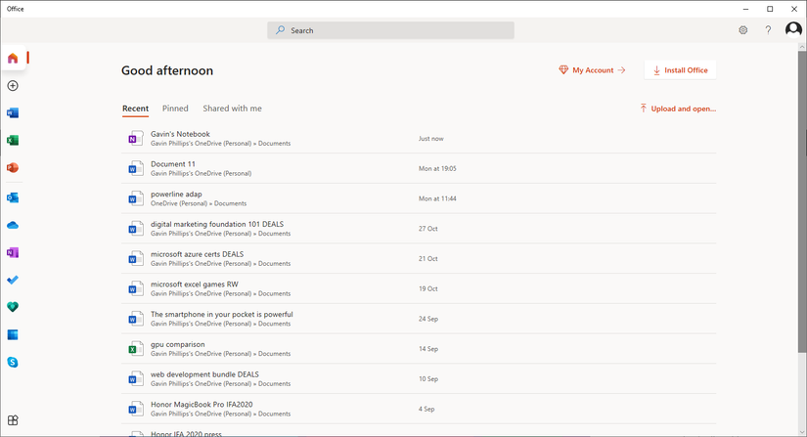The width and height of the screenshot is (807, 437).
Task: Click the My Account link
Action: pyautogui.click(x=592, y=70)
